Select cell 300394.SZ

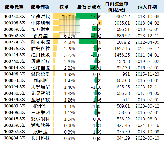pos(14,87)
